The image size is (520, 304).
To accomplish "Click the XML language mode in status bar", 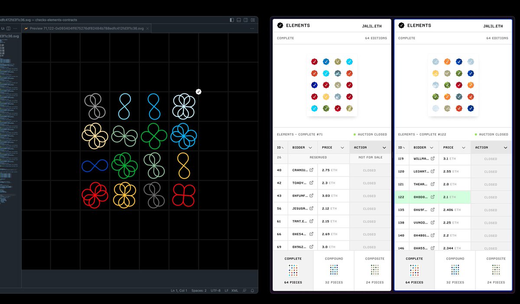I will (x=235, y=291).
